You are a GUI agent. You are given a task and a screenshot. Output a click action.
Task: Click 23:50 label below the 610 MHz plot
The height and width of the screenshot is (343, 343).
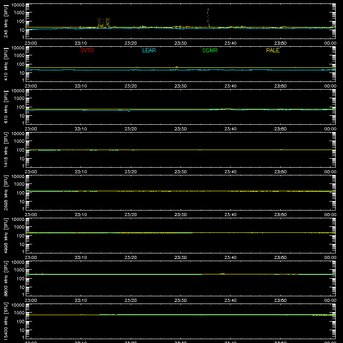[280, 129]
